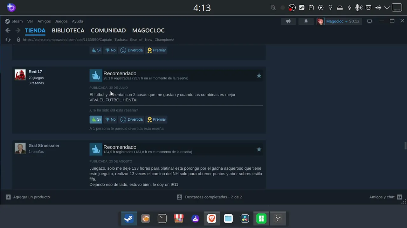This screenshot has width=407, height=228.
Task: Open Steam notifications bell
Action: pyautogui.click(x=306, y=21)
